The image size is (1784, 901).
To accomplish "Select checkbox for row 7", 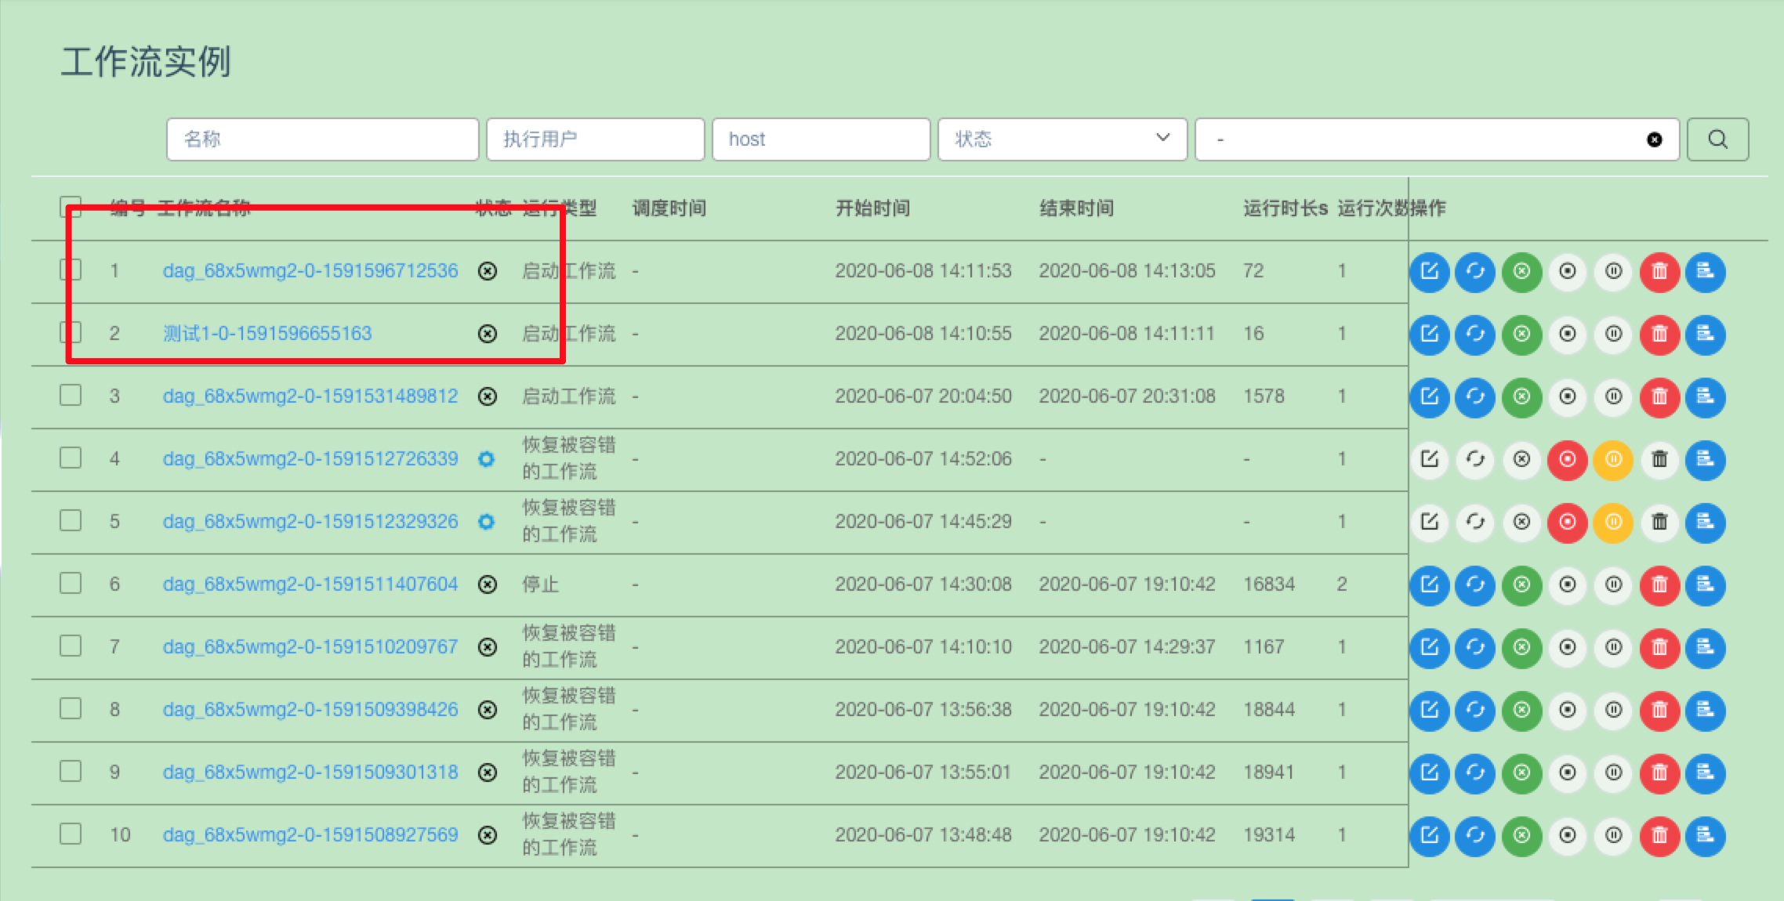I will [x=71, y=646].
